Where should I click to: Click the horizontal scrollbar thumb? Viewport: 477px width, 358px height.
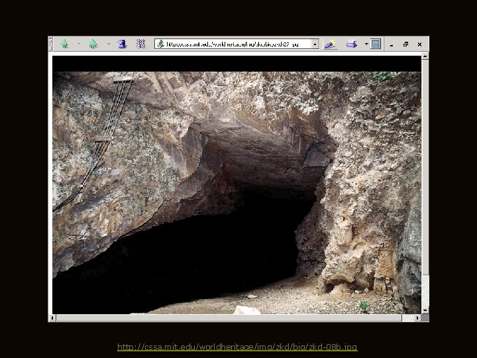[x=229, y=318]
